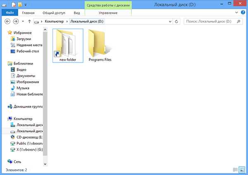Switch to the Вид ribbon tab
This screenshot has width=248, height=175.
77,13
